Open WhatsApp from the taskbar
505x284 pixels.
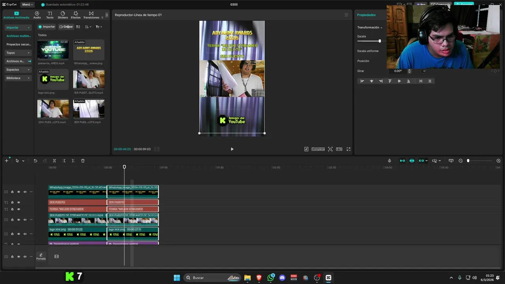[271, 278]
